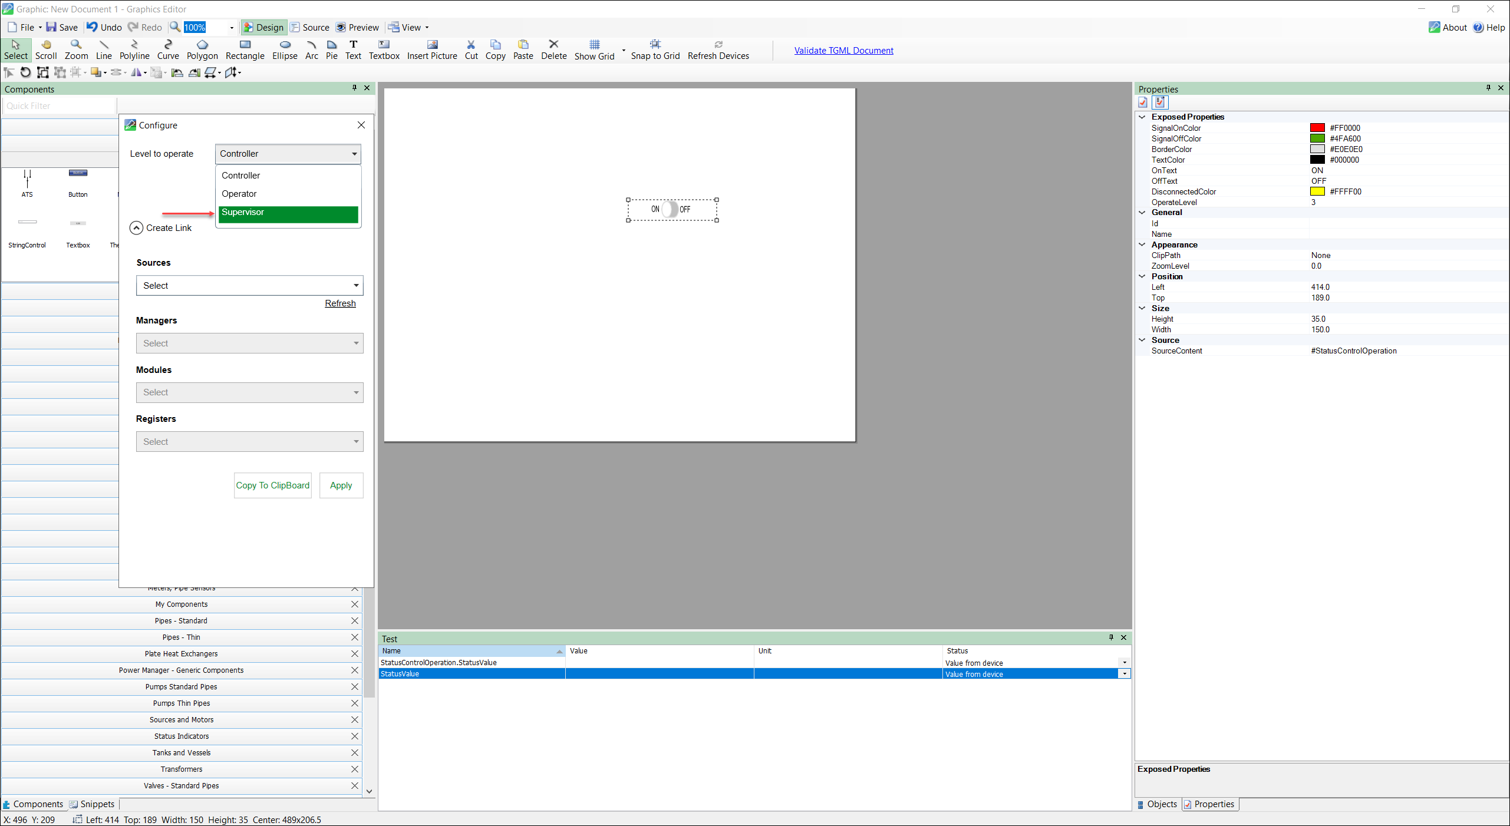This screenshot has height=826, width=1510.
Task: Toggle the ON/OFF switch component on canvas
Action: tap(671, 209)
